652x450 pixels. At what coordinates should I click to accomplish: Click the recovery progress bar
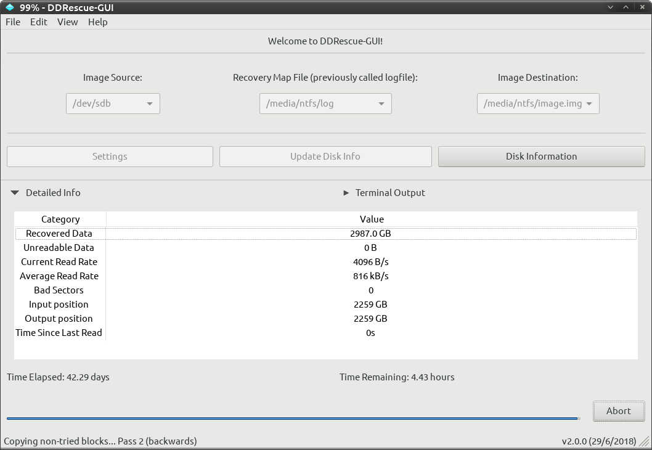[293, 419]
